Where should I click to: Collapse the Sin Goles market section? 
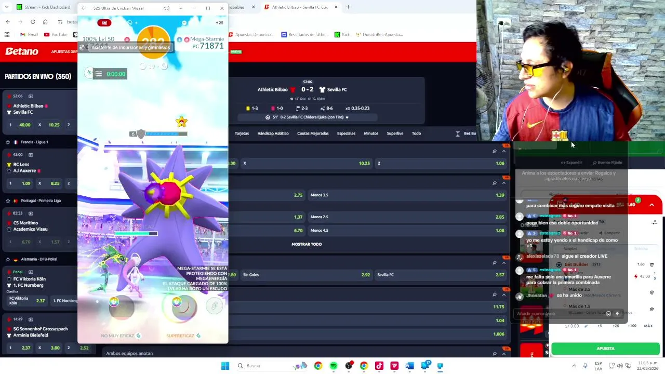pos(504,263)
